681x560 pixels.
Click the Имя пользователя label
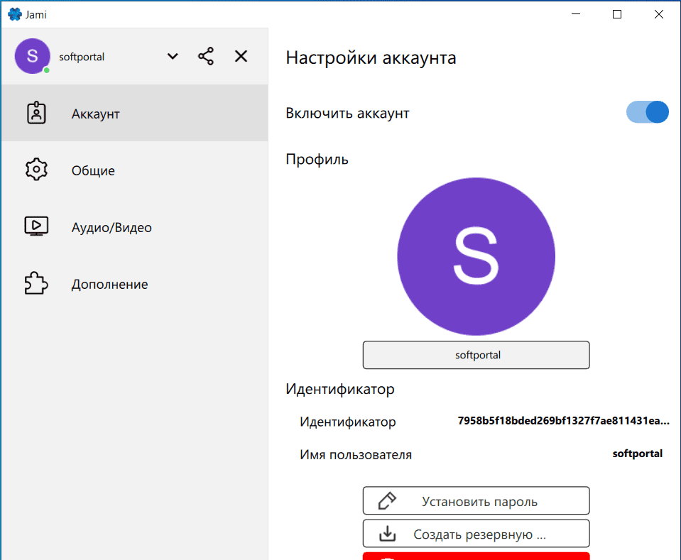(356, 454)
